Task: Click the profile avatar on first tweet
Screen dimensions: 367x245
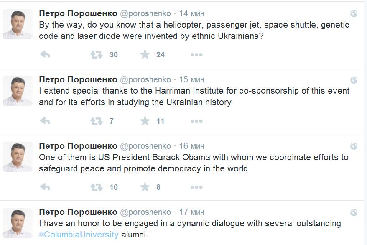Action: [18, 24]
